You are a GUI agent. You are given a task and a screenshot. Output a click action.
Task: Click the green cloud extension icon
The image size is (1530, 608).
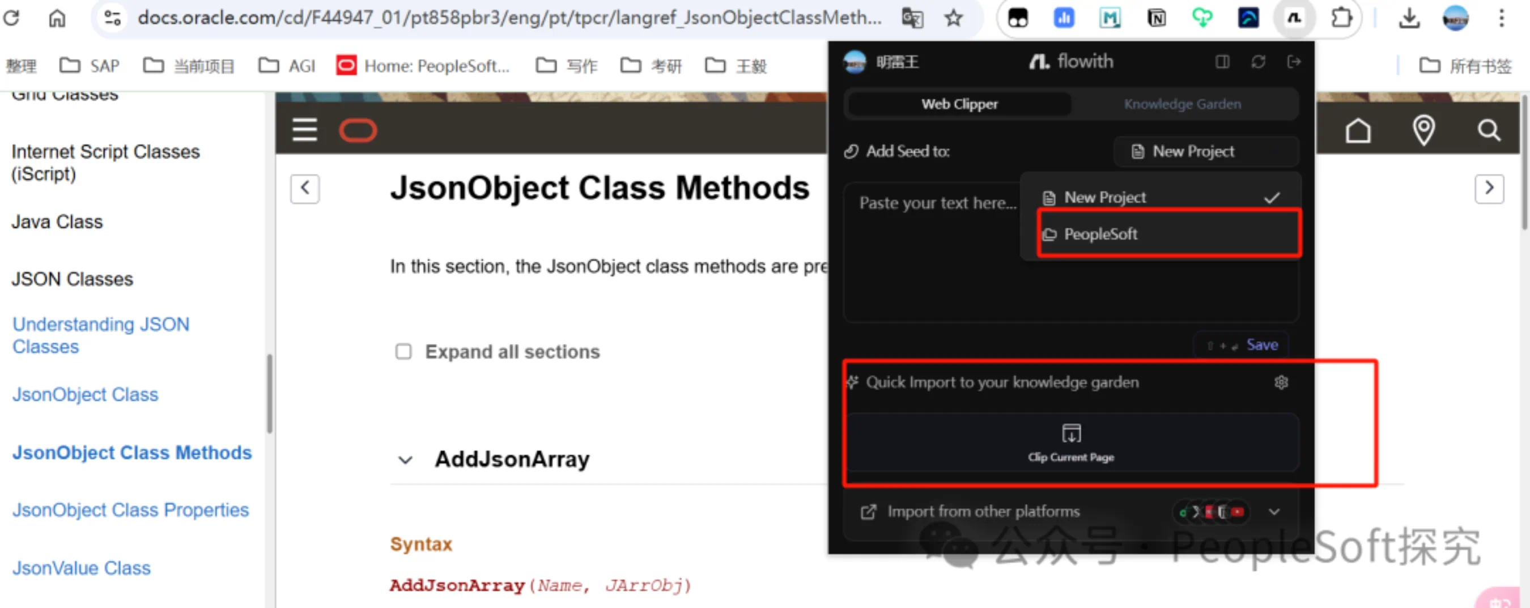[x=1202, y=18]
